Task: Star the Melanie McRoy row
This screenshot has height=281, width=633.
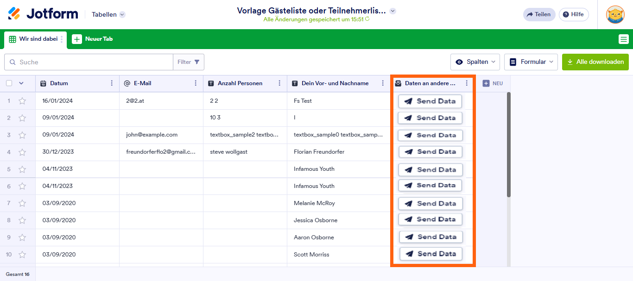Action: click(22, 204)
